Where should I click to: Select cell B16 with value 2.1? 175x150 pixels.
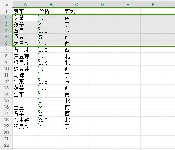pyautogui.click(x=51, y=107)
